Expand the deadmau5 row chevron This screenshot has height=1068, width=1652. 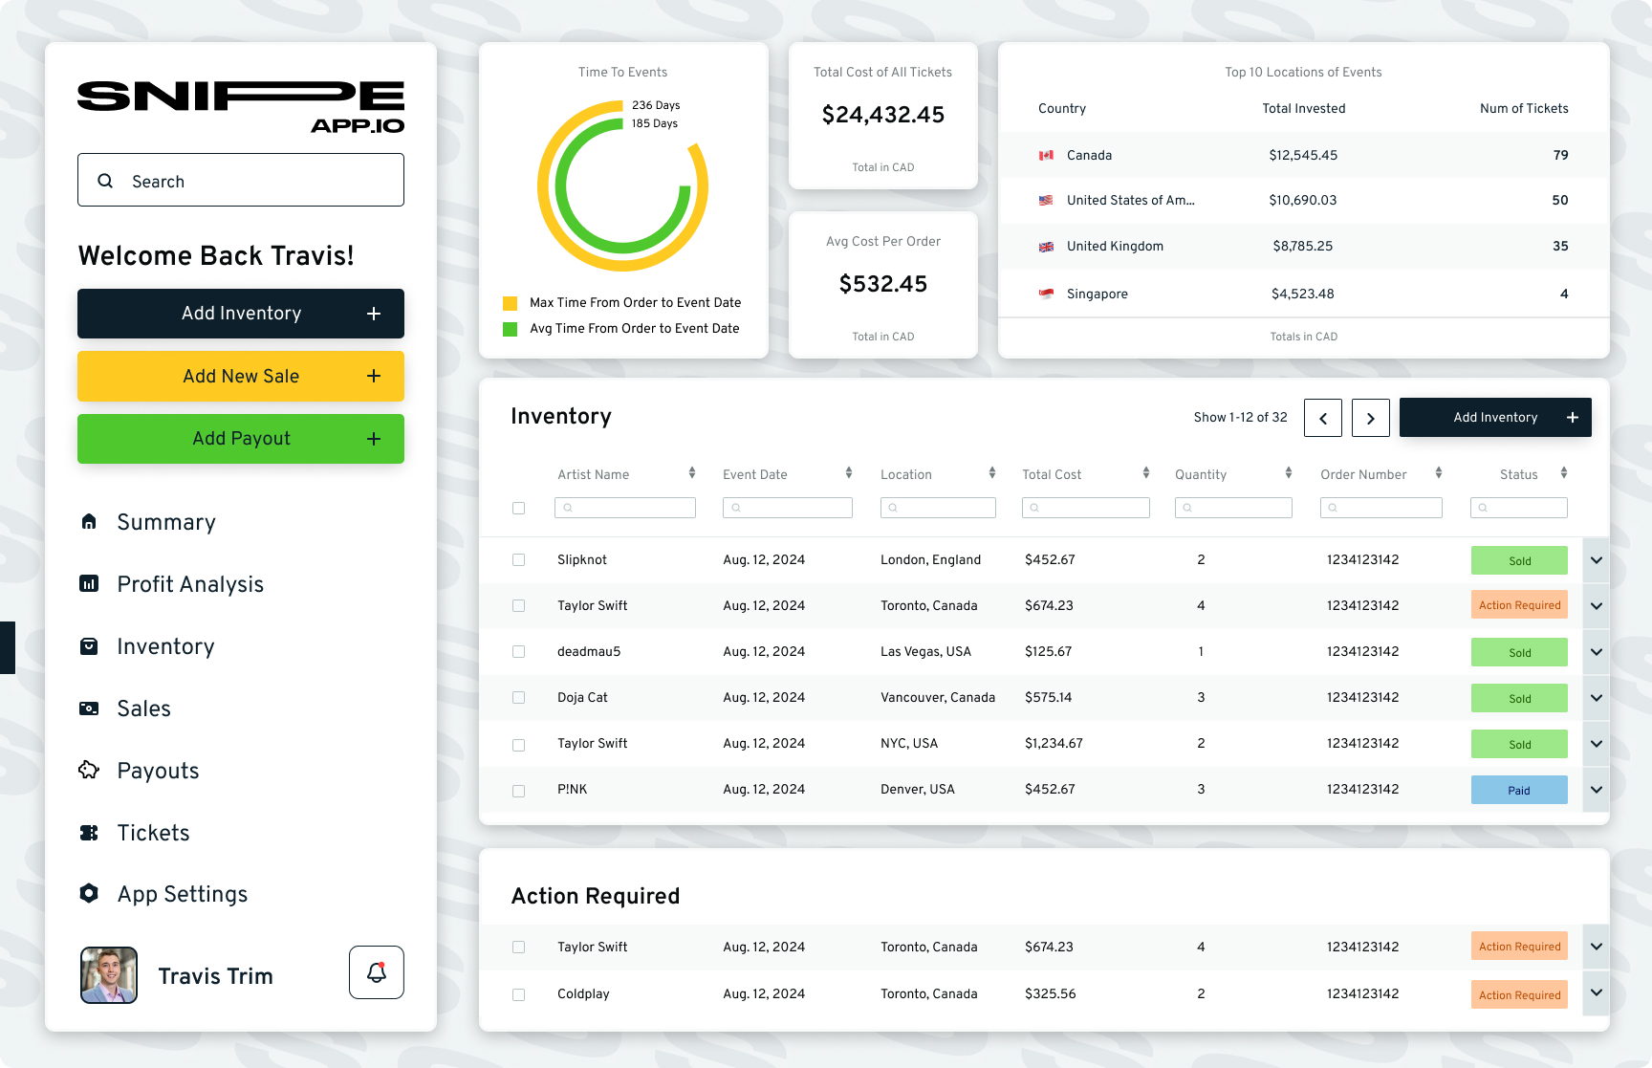(1597, 652)
